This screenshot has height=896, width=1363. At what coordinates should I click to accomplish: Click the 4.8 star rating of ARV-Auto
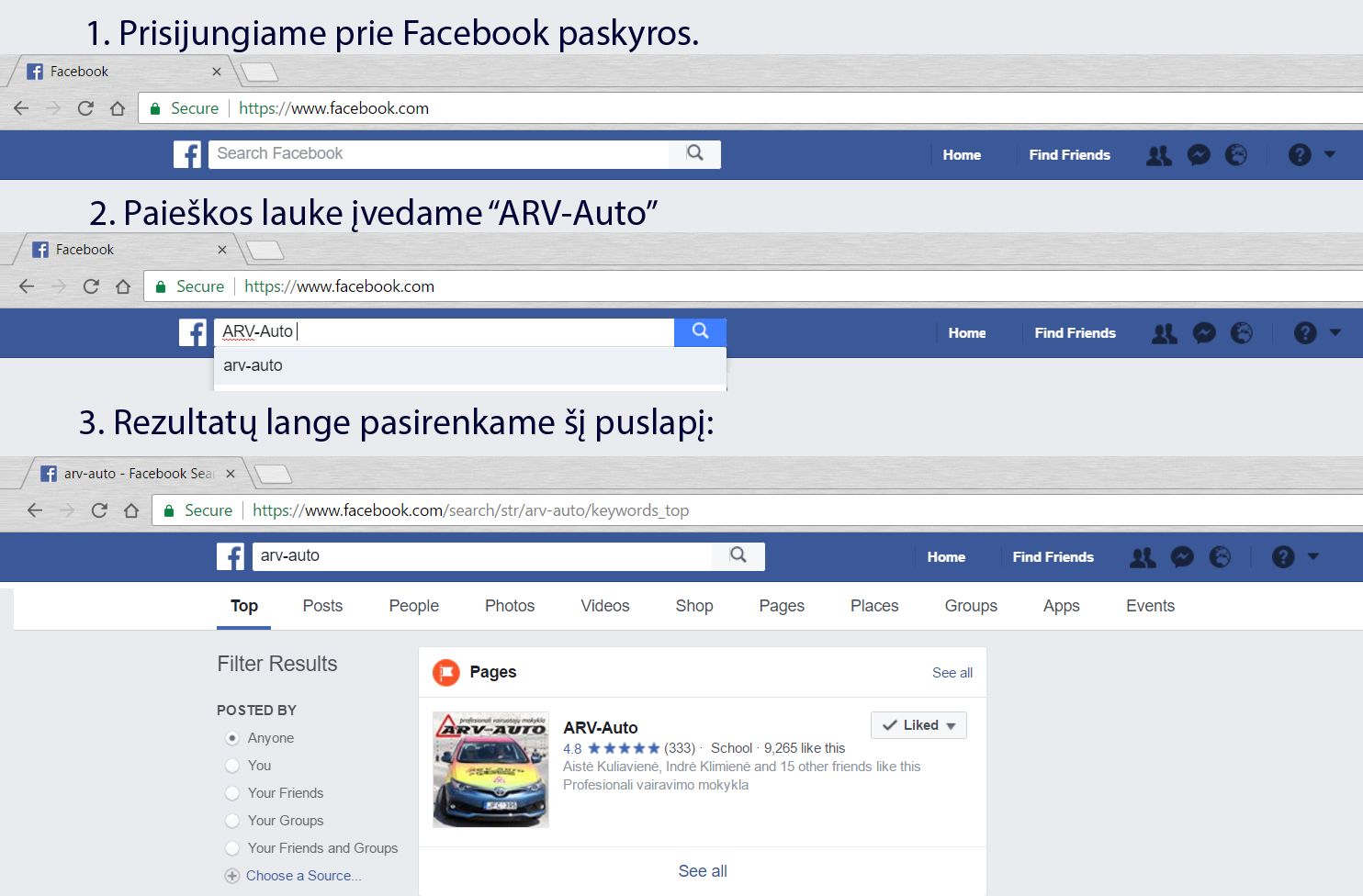pyautogui.click(x=611, y=748)
